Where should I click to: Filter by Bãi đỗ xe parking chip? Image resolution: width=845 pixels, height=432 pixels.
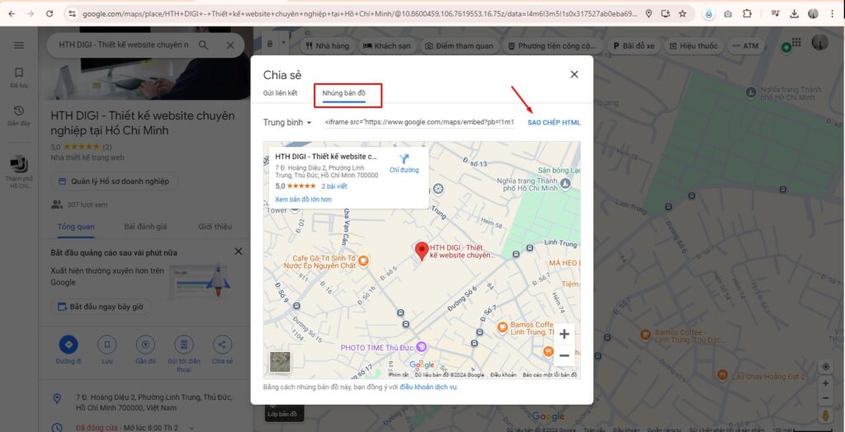(633, 46)
